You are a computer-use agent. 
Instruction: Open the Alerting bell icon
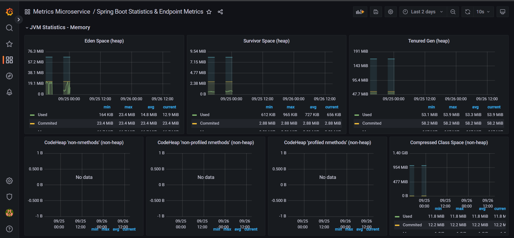(9, 92)
